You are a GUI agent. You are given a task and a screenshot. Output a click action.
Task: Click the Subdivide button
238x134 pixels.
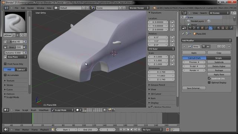click(x=219, y=62)
